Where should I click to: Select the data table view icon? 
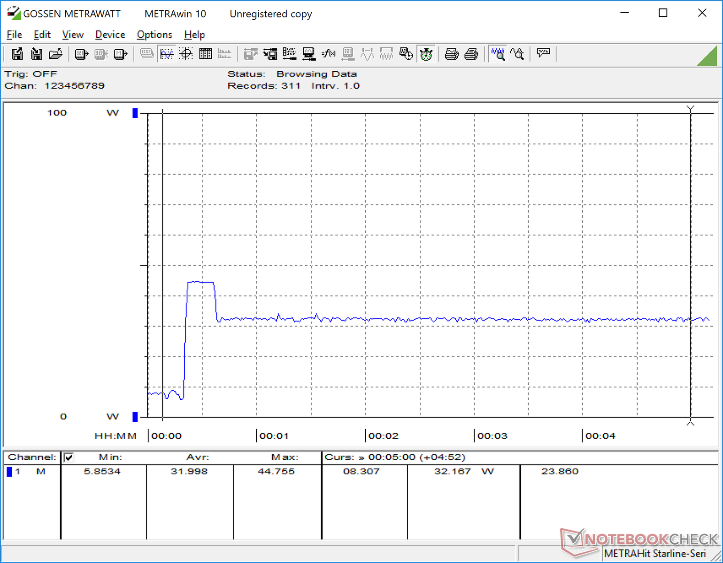tap(206, 54)
